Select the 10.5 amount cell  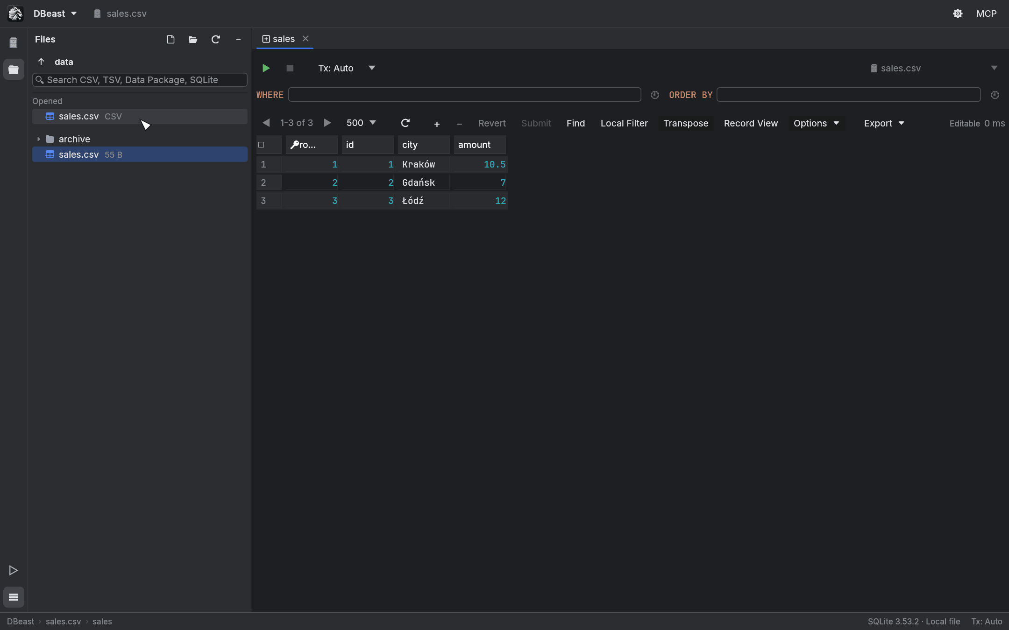[480, 164]
